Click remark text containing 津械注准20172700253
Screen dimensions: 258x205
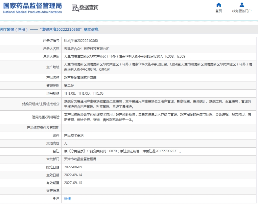[122, 151]
